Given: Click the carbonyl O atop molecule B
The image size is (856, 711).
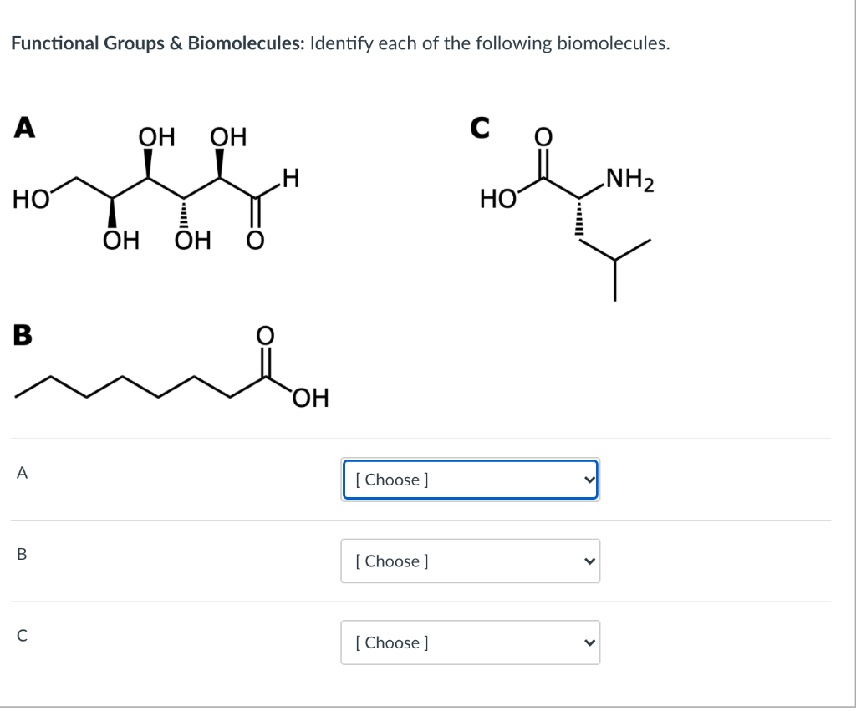Looking at the screenshot, I should point(265,336).
